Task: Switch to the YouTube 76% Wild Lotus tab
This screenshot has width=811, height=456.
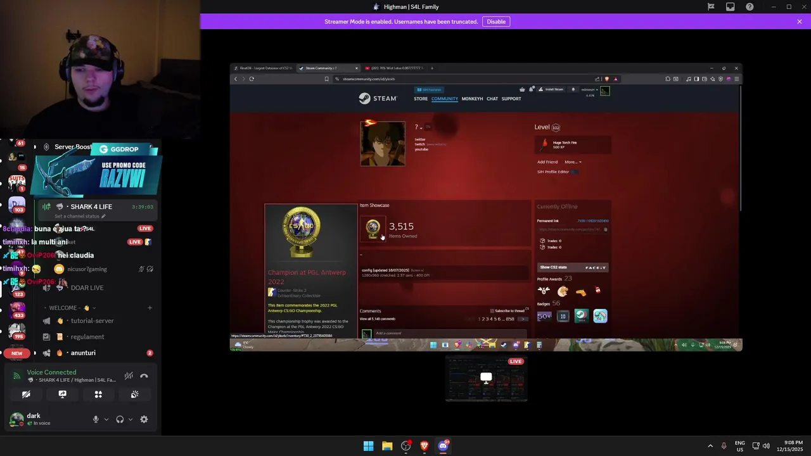Action: pos(393,68)
